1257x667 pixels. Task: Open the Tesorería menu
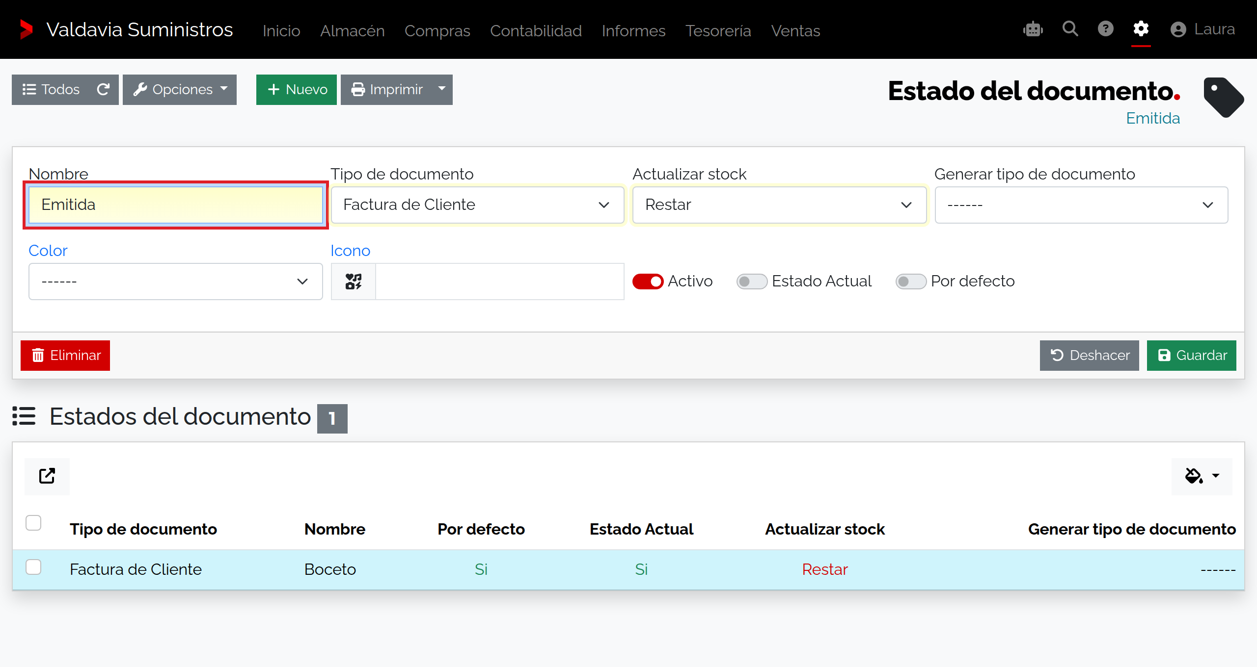[718, 30]
